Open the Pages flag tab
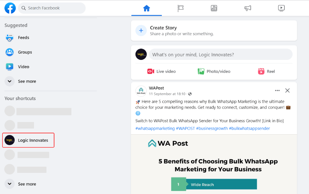Screen dimensions: 309x194 [180, 8]
